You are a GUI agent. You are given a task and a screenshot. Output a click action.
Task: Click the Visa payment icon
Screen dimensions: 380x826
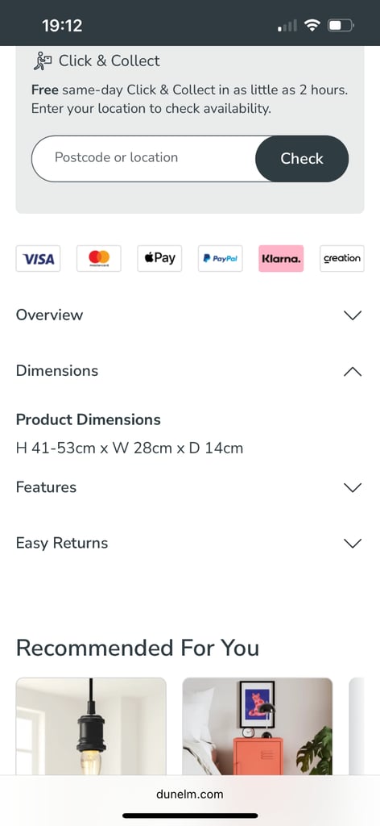39,259
